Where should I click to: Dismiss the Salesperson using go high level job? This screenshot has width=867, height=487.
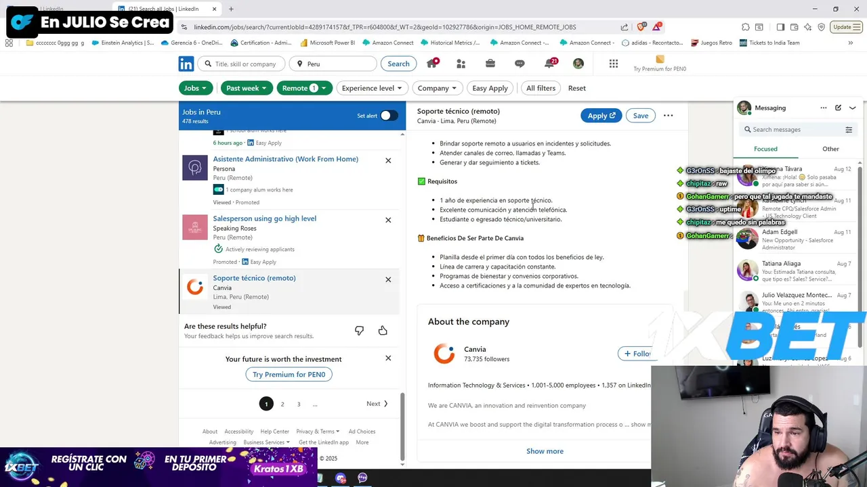[388, 220]
